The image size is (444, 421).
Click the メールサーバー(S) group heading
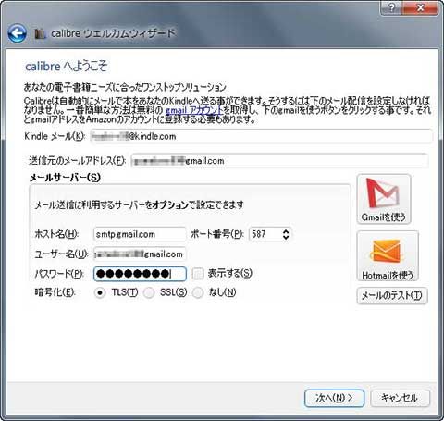[x=65, y=178]
